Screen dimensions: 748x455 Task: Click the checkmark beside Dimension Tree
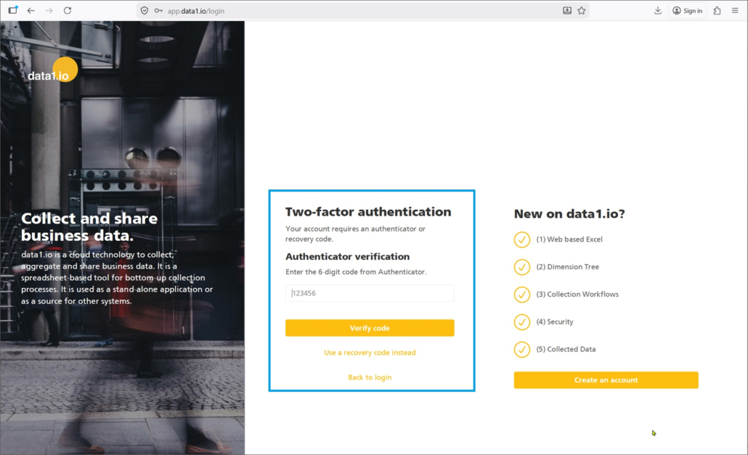tap(521, 267)
